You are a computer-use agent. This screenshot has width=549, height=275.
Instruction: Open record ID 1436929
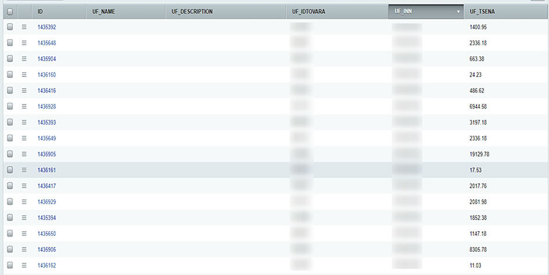[x=47, y=201]
